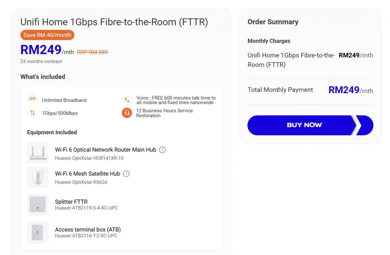Click the struck-through RRP RM 289 price
Viewport: 390px width, 255px height.
(x=92, y=52)
